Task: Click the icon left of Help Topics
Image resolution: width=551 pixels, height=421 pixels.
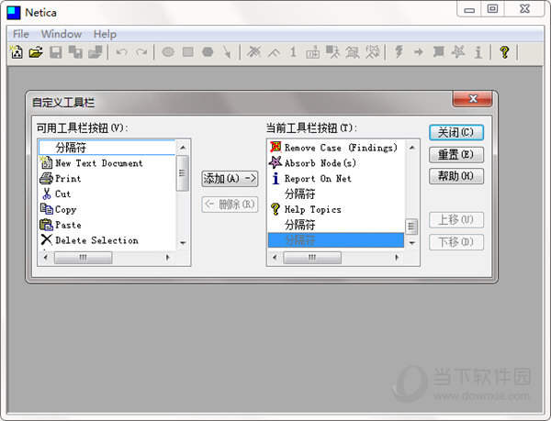Action: tap(275, 209)
